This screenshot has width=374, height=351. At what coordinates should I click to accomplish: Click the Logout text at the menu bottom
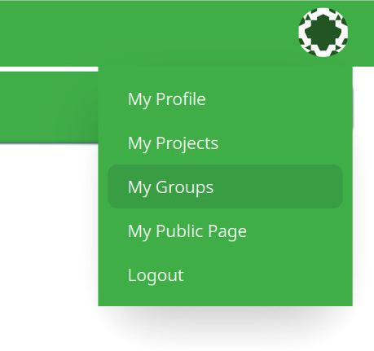tap(156, 275)
